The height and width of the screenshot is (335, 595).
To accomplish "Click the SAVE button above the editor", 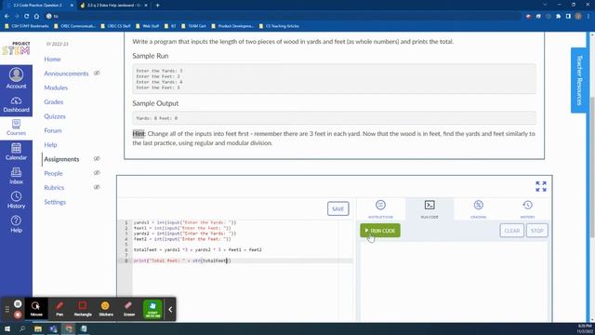I will (337, 208).
